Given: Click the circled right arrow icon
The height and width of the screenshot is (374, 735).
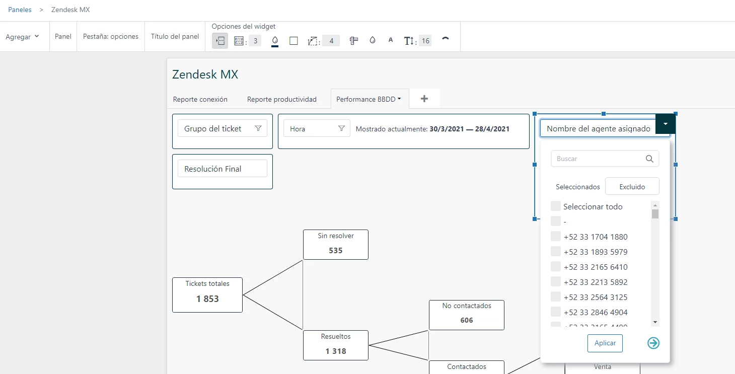Looking at the screenshot, I should tap(653, 343).
